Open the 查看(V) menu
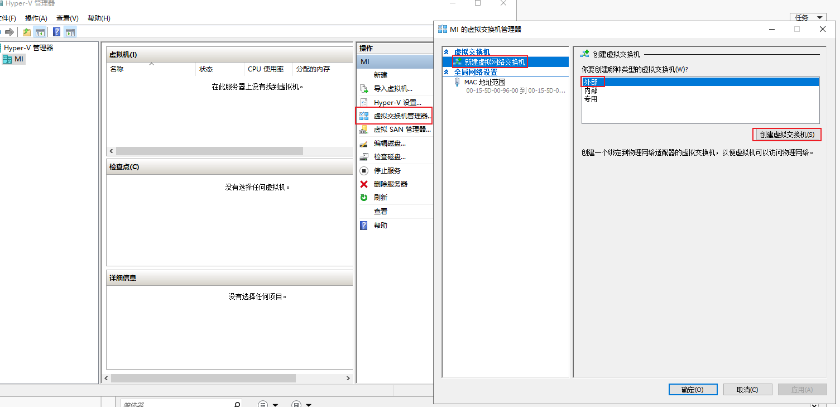The width and height of the screenshot is (840, 407). point(67,18)
